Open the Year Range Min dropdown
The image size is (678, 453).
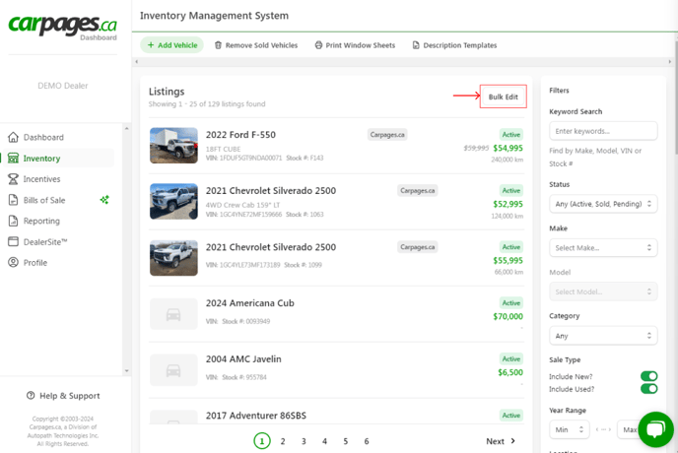pos(570,429)
